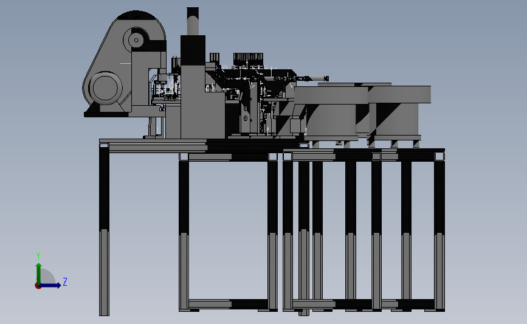Select the red origin ball of the triad
Viewport: 527px width, 324px height.
38,286
